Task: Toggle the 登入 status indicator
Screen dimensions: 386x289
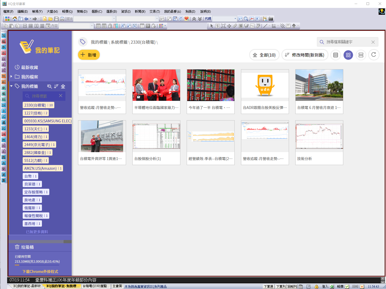Action: [x=332, y=287]
